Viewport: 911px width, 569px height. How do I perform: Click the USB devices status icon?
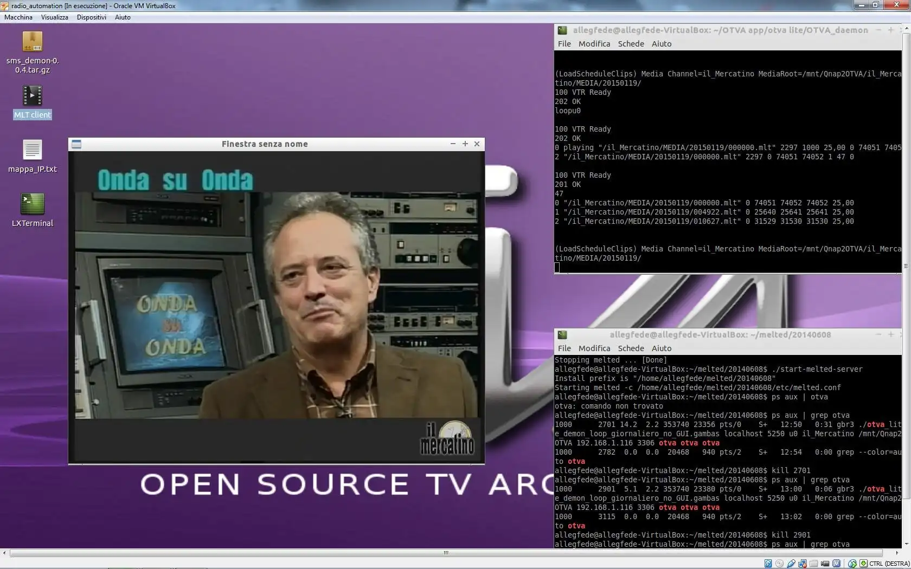791,564
